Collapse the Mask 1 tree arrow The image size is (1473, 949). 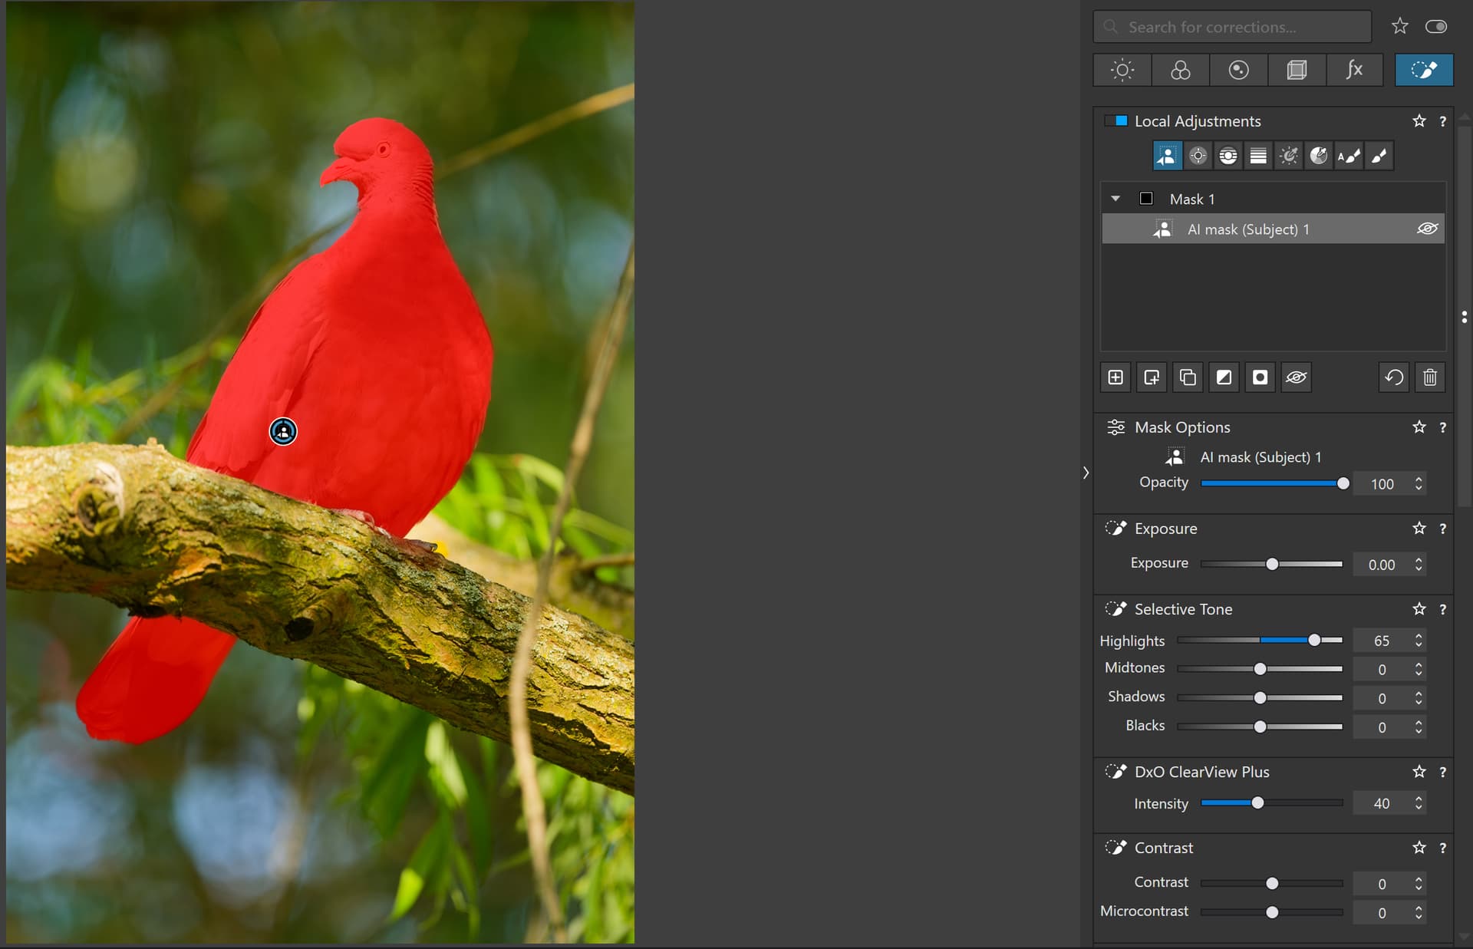[1115, 199]
